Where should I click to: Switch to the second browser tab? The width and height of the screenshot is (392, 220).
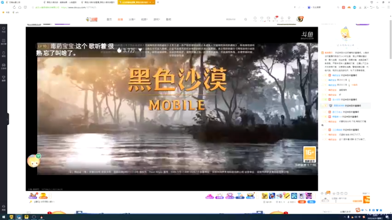click(x=60, y=2)
